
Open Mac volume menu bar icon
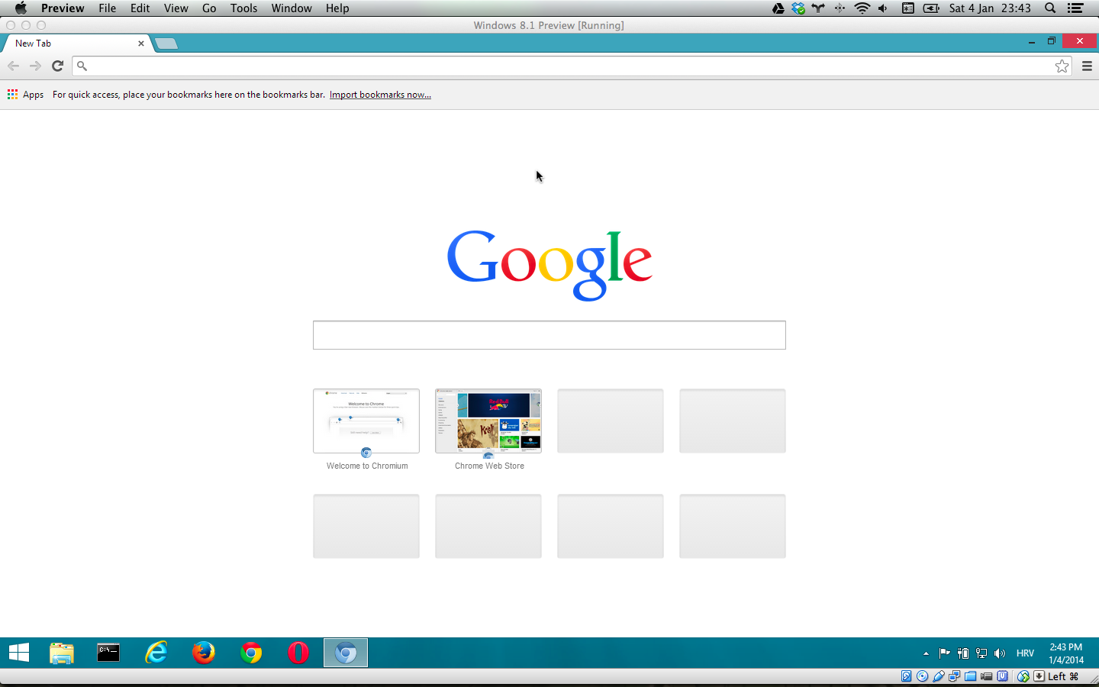click(882, 8)
